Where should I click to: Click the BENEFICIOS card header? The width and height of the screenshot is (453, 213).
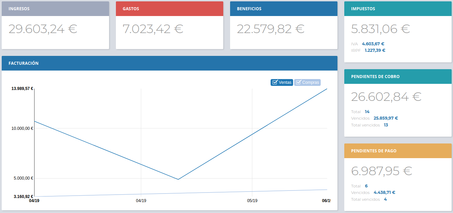[x=283, y=9]
